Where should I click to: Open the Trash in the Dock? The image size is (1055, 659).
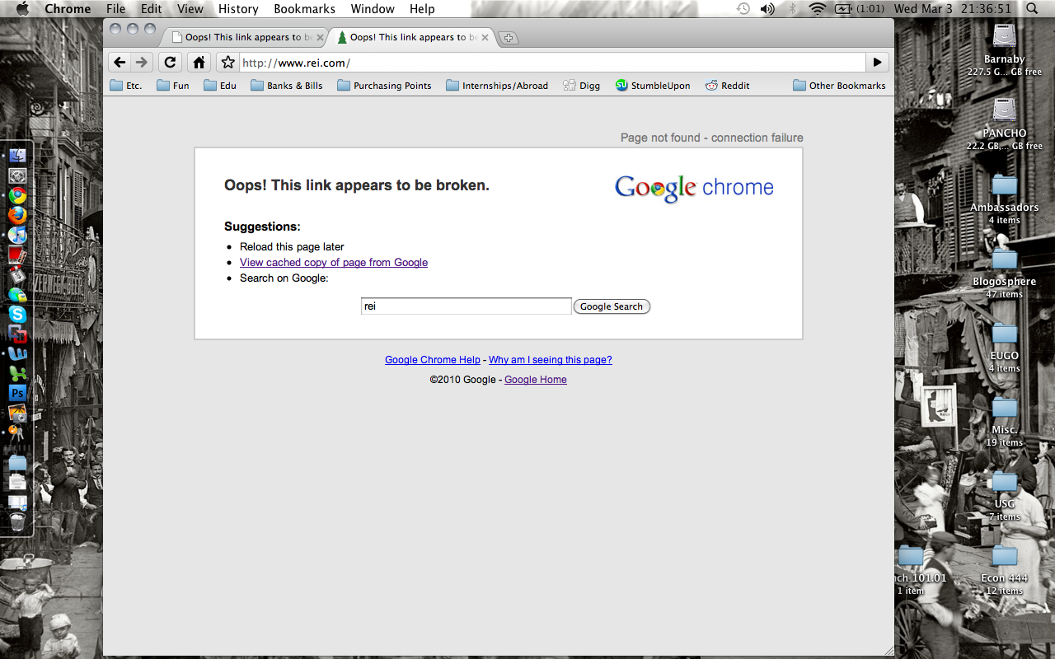coord(17,522)
